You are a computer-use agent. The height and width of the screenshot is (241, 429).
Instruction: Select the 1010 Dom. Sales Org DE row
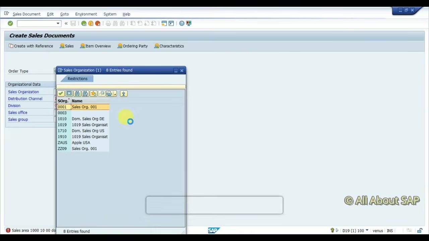pos(83,119)
